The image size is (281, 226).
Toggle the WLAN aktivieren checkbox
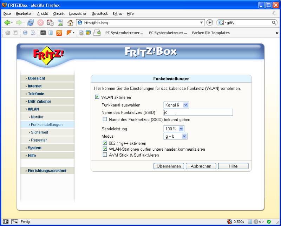coord(97,97)
